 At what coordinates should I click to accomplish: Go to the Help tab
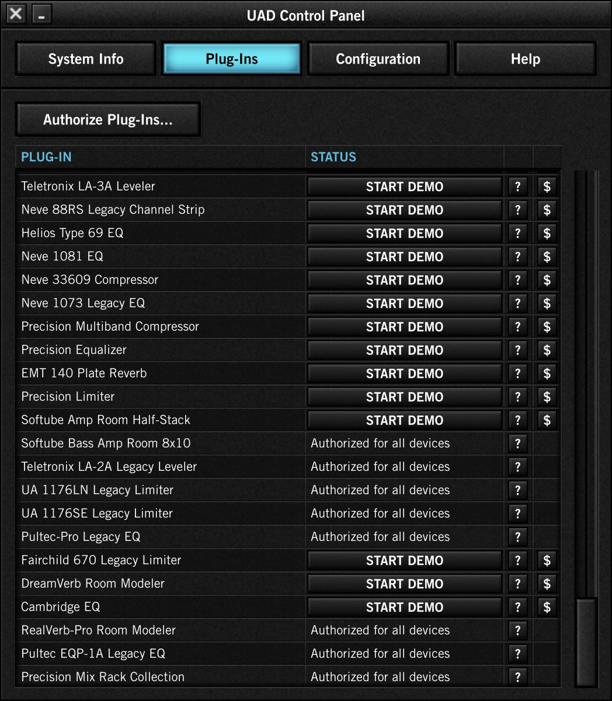(x=525, y=59)
